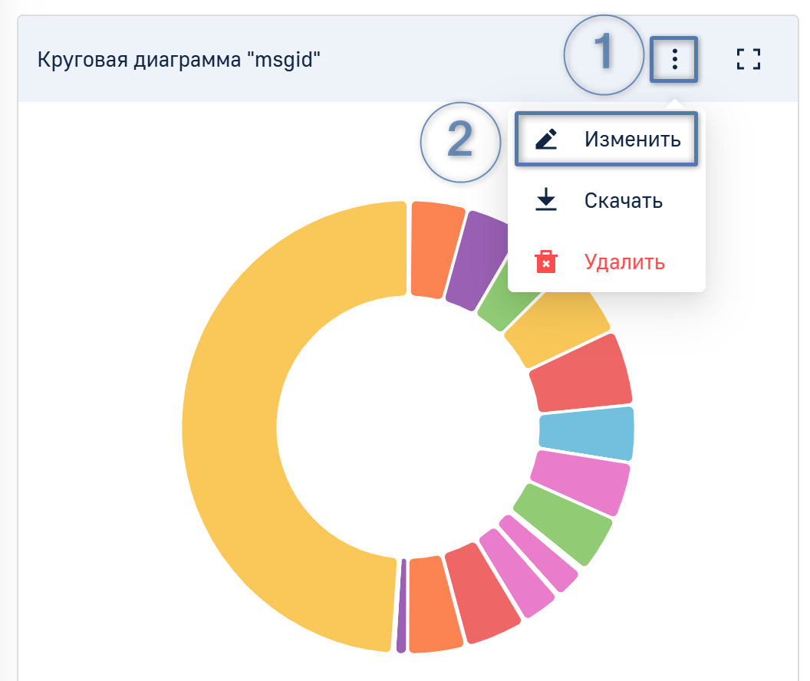
Task: Select the Изменить menu entry text
Action: point(632,140)
